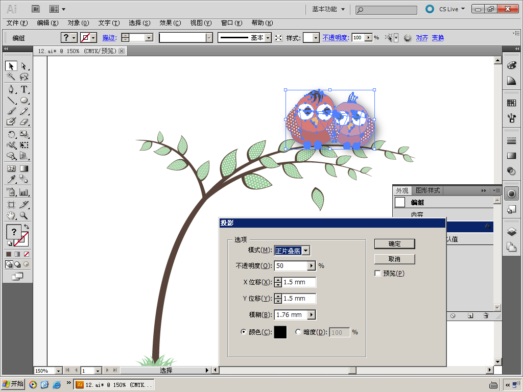Image resolution: width=523 pixels, height=392 pixels.
Task: Click the Transform link
Action: pyautogui.click(x=438, y=38)
